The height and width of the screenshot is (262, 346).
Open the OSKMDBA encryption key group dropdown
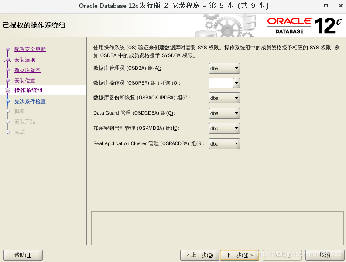click(224, 128)
